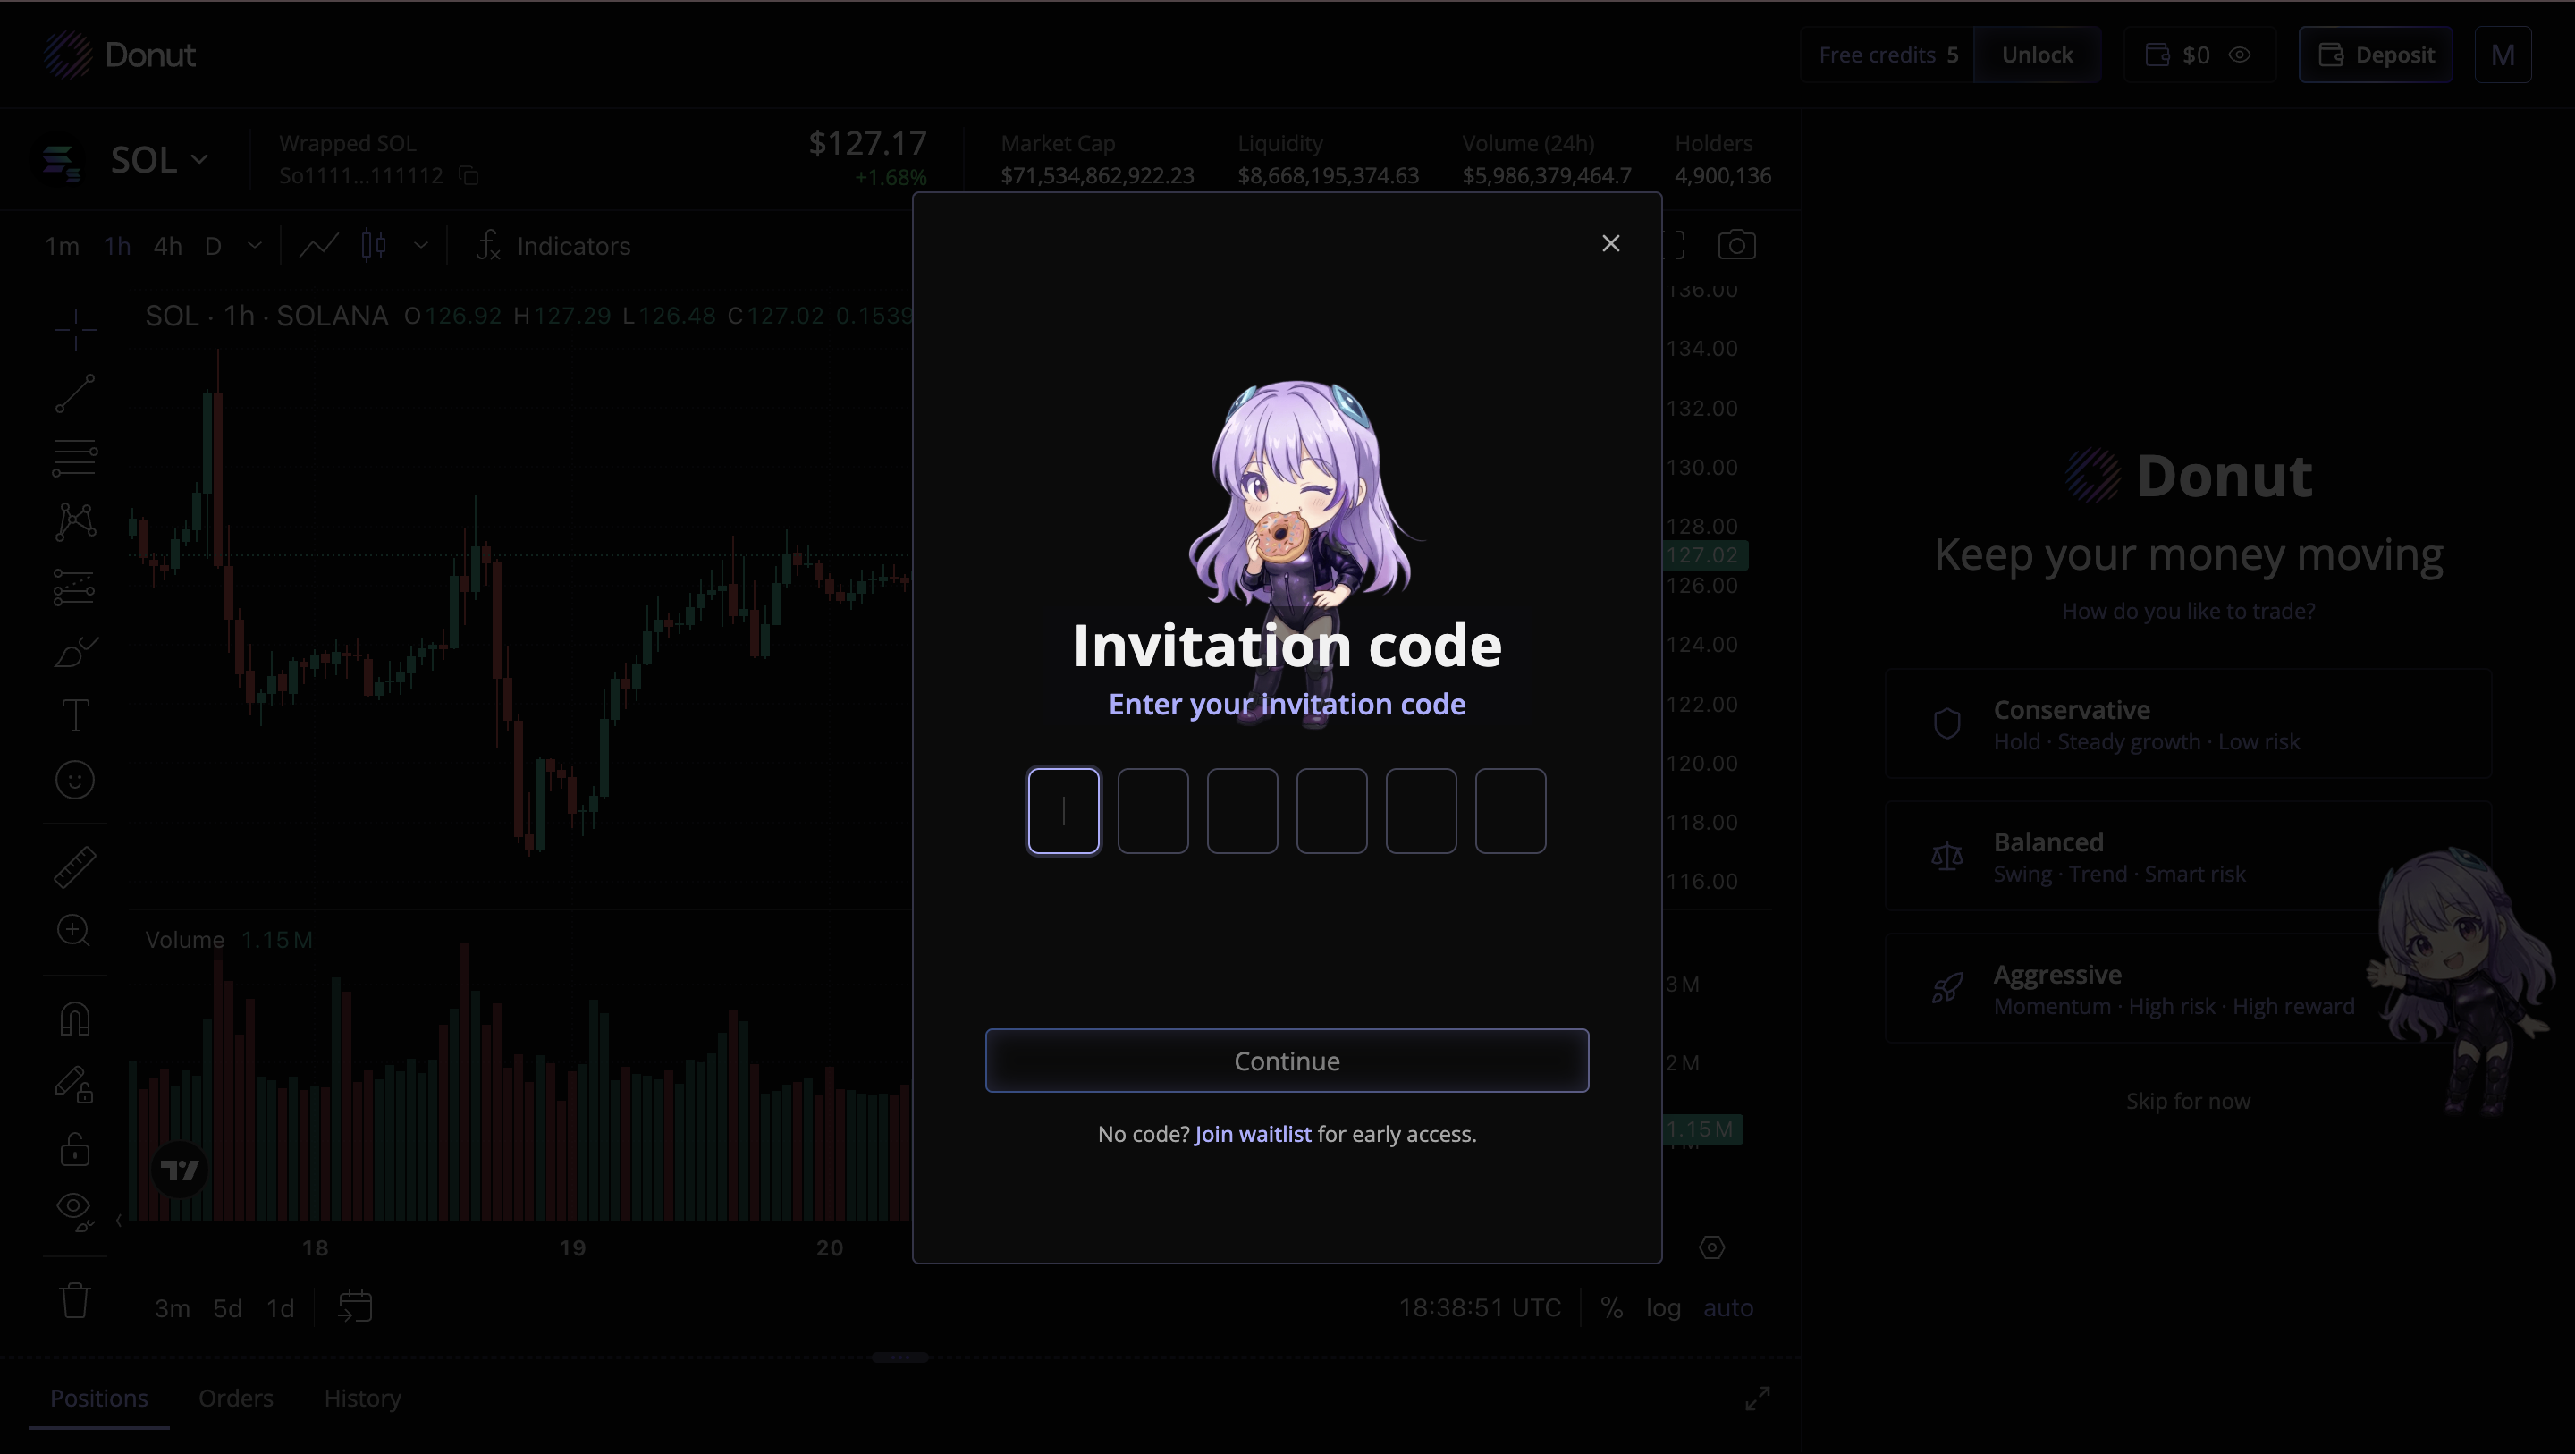The image size is (2575, 1454).
Task: Toggle log scale on chart
Action: (1662, 1308)
